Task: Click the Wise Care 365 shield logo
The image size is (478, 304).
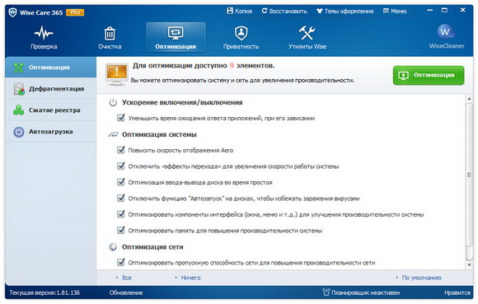Action: click(x=12, y=12)
